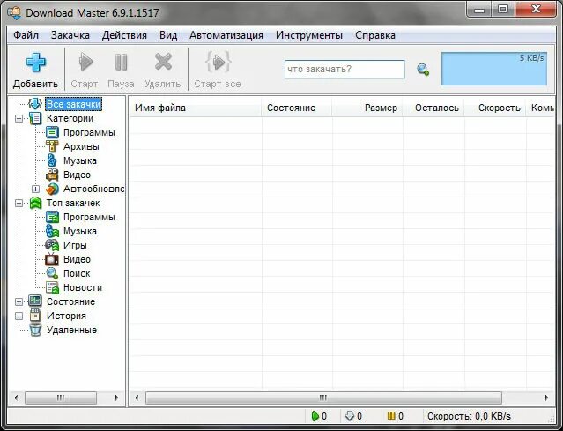Open the Справка menu

click(375, 35)
